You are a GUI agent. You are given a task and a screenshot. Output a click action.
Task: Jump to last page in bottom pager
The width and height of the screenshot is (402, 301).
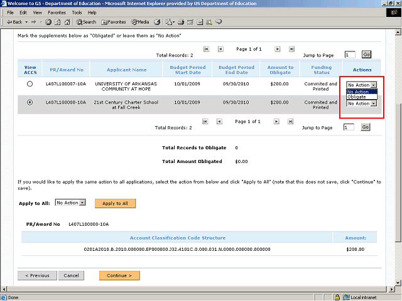pos(290,121)
